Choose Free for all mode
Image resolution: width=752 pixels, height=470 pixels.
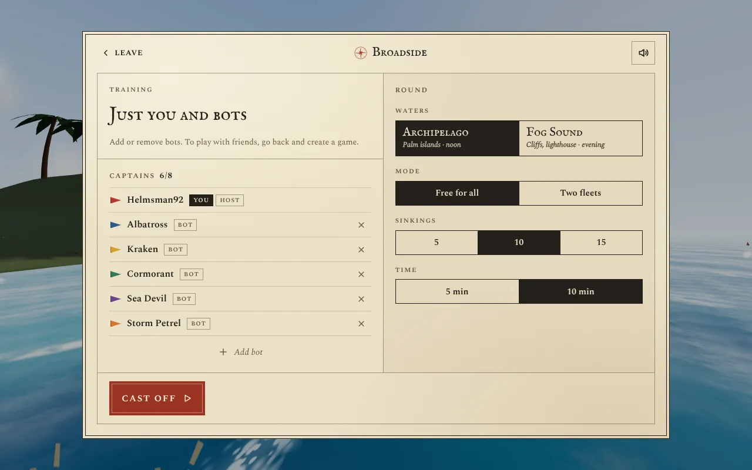(457, 193)
